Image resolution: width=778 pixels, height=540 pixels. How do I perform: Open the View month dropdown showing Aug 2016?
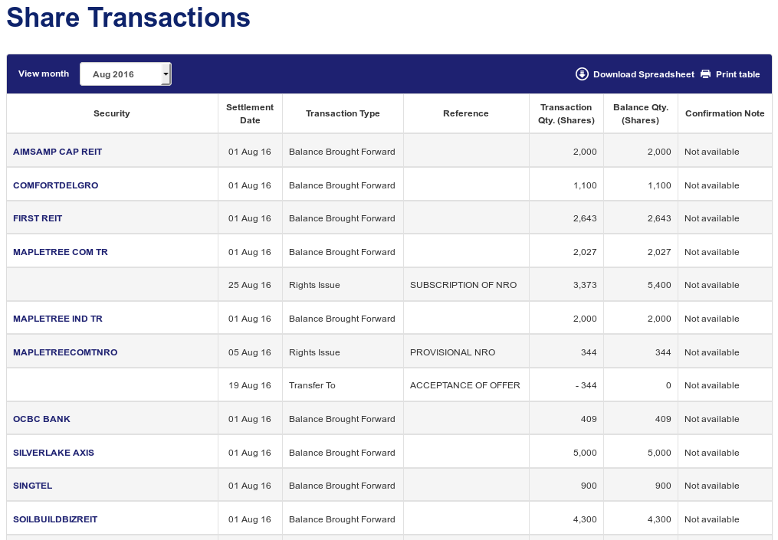[126, 74]
